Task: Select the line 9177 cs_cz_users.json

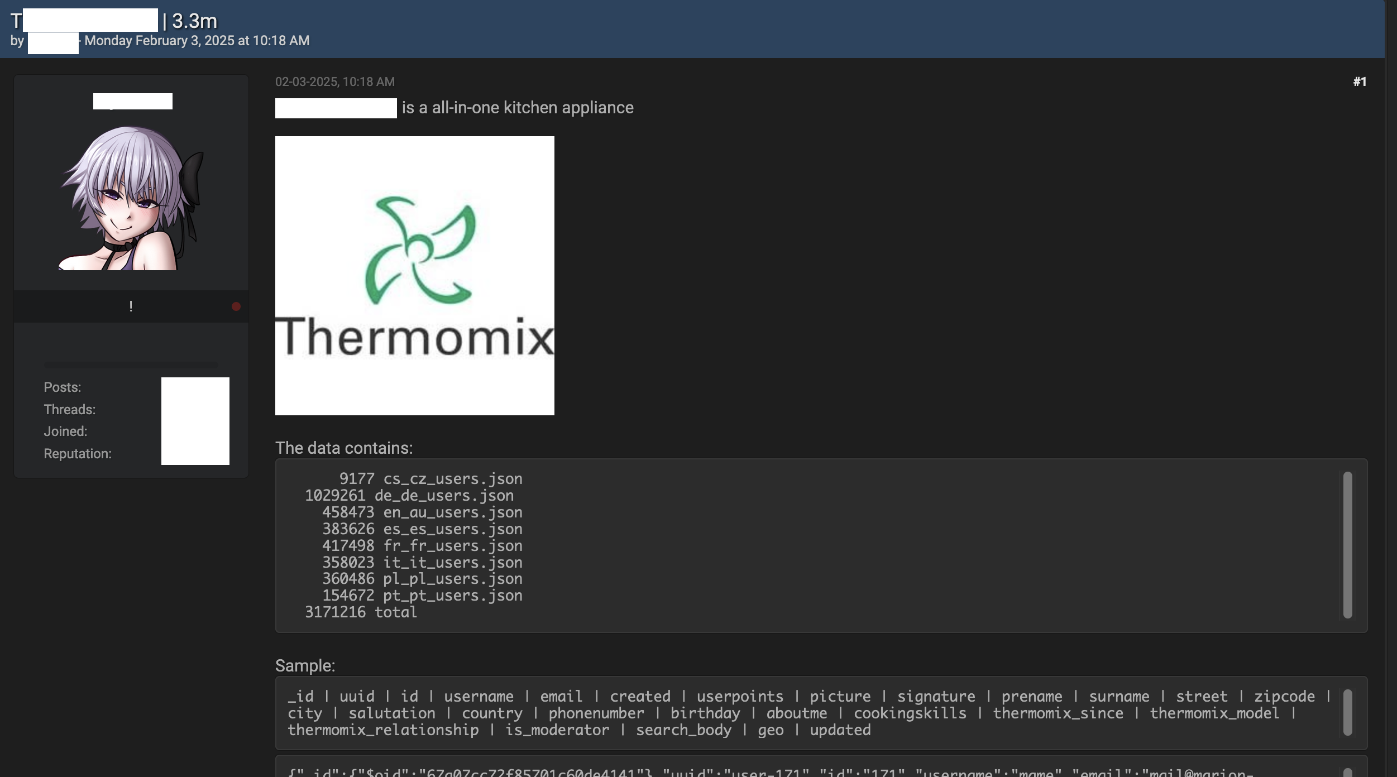Action: tap(430, 478)
